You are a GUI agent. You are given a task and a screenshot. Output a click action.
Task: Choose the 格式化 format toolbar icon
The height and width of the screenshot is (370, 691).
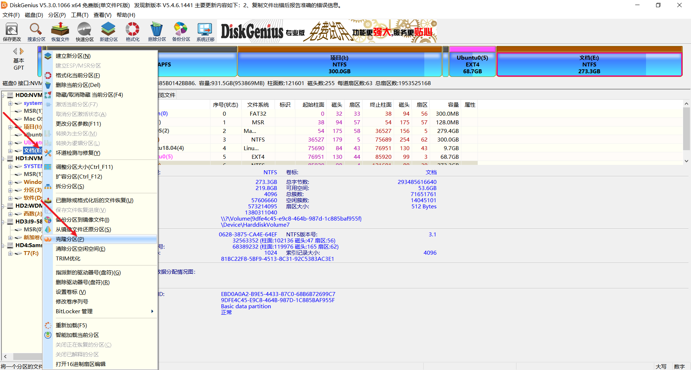[x=132, y=32]
